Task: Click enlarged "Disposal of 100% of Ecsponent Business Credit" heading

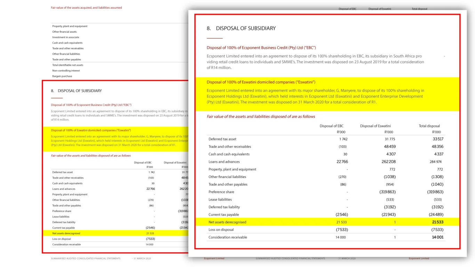Action: click(x=261, y=48)
